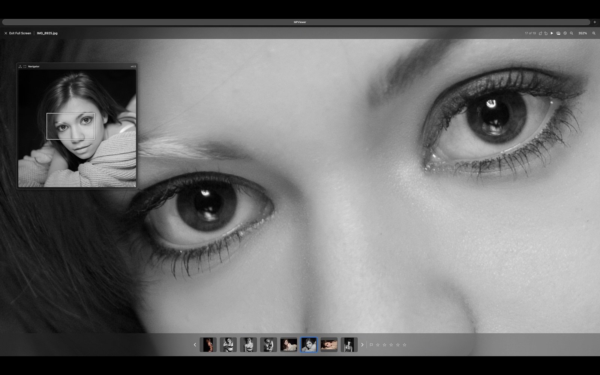This screenshot has width=600, height=375.
Task: Click the plus button at the title bar edge
Action: (595, 22)
